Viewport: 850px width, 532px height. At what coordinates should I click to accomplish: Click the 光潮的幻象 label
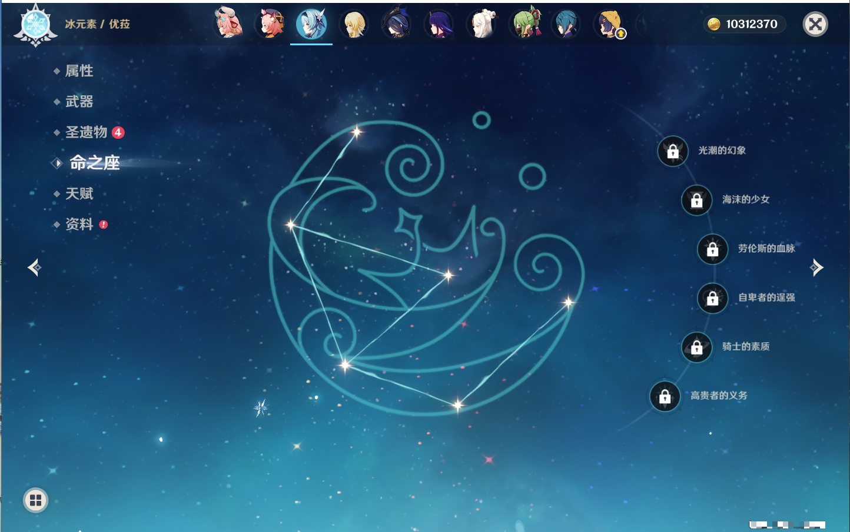(x=722, y=150)
